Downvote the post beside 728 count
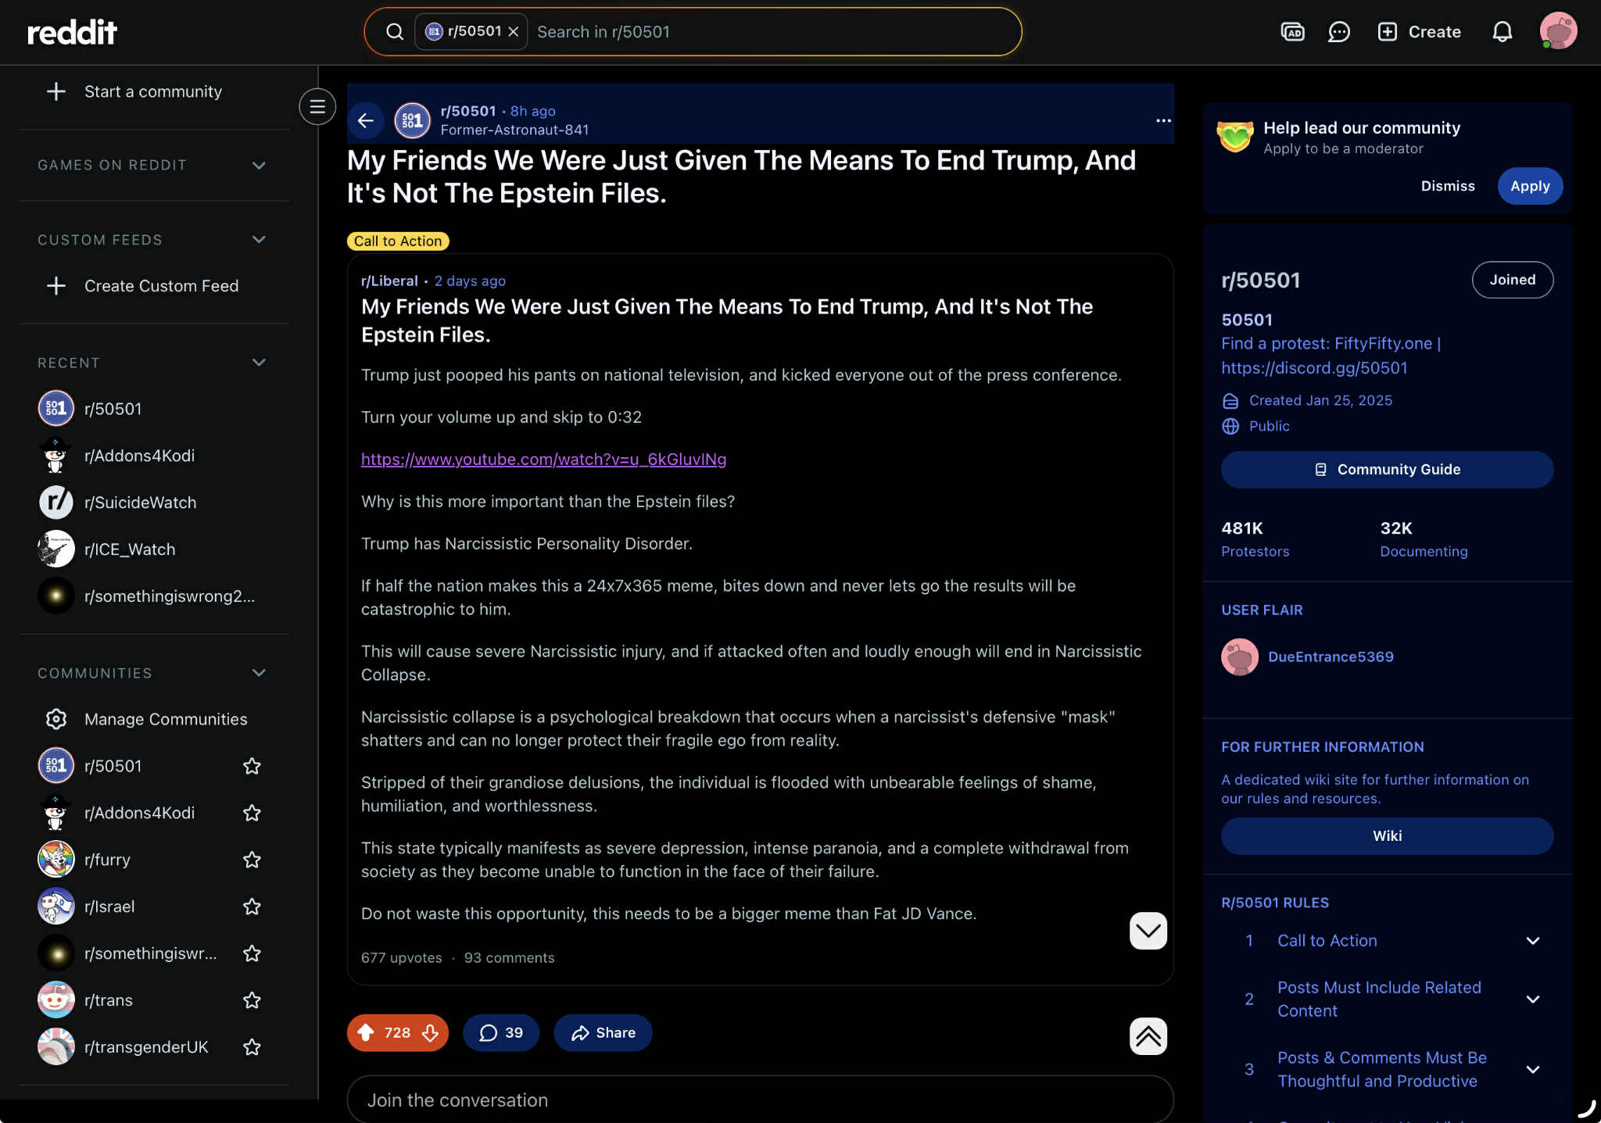1601x1123 pixels. pos(430,1032)
